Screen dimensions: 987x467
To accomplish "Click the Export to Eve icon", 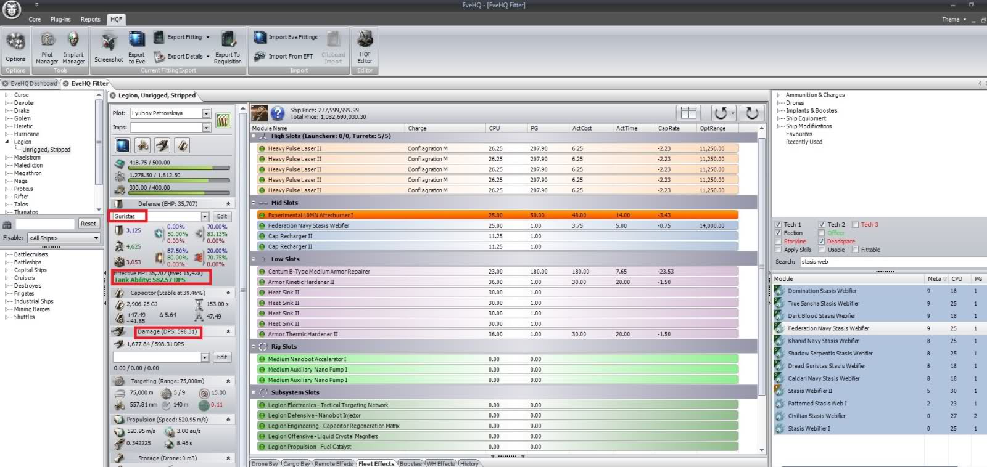I will [x=136, y=47].
